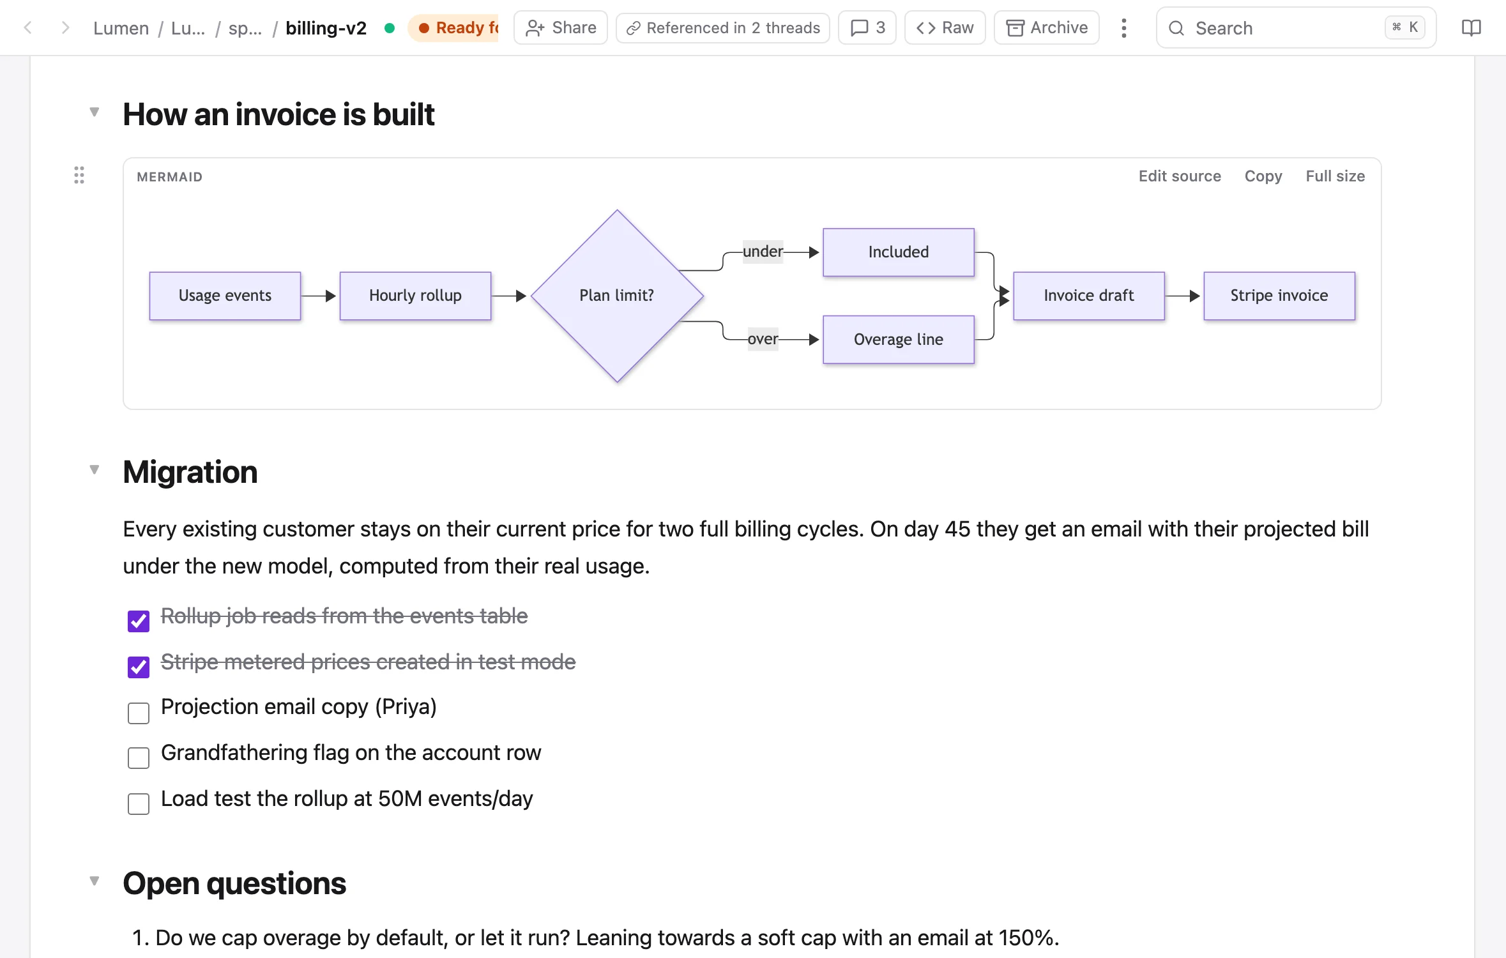1506x958 pixels.
Task: Collapse the Open questions section
Action: (95, 881)
